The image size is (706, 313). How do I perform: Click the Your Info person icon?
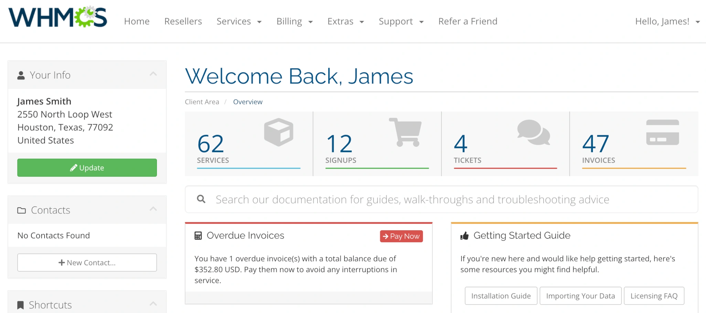(21, 74)
